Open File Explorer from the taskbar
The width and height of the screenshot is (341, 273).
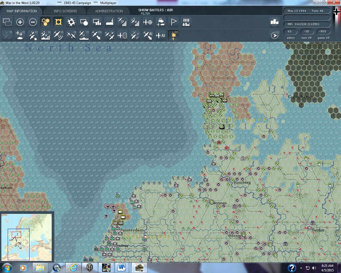pos(40,268)
